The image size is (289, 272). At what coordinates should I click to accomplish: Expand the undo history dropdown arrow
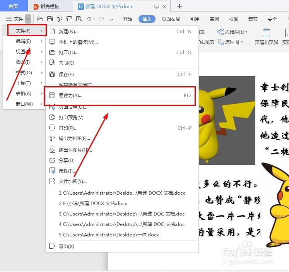[x=94, y=19]
